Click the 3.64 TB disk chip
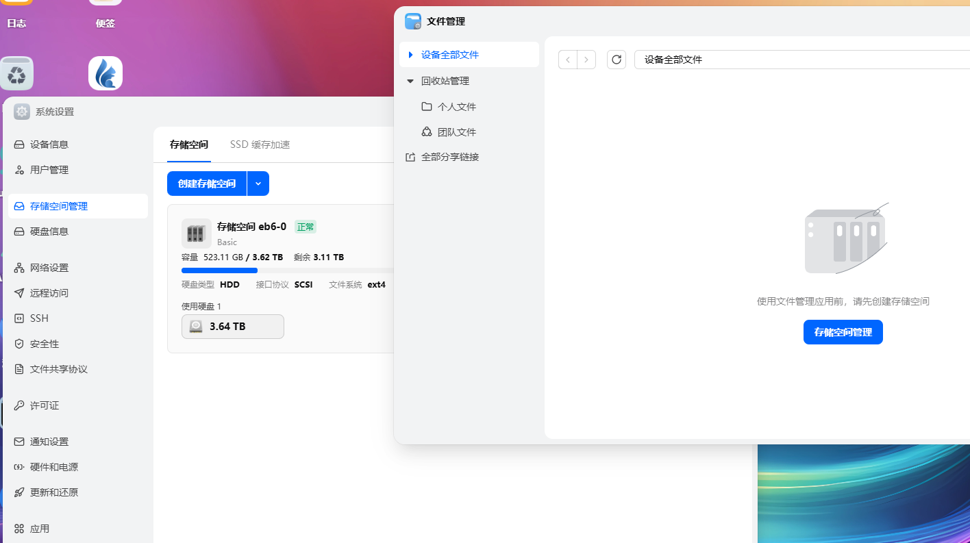The width and height of the screenshot is (970, 543). 233,327
